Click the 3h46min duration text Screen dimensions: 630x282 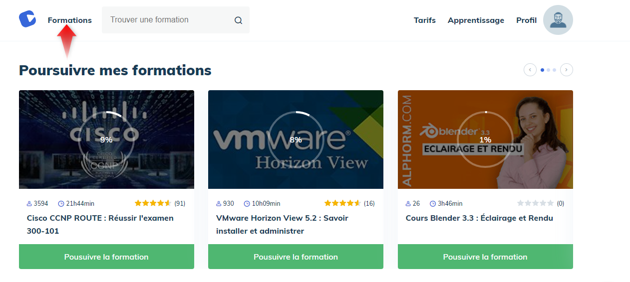(450, 204)
